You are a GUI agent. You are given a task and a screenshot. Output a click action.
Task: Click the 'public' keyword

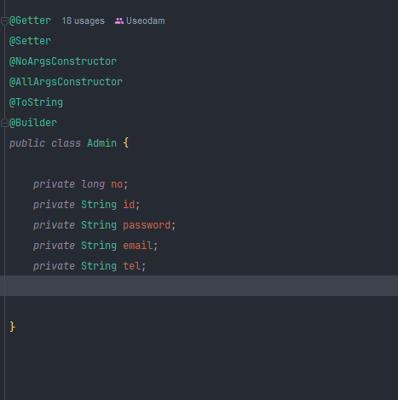tap(27, 143)
